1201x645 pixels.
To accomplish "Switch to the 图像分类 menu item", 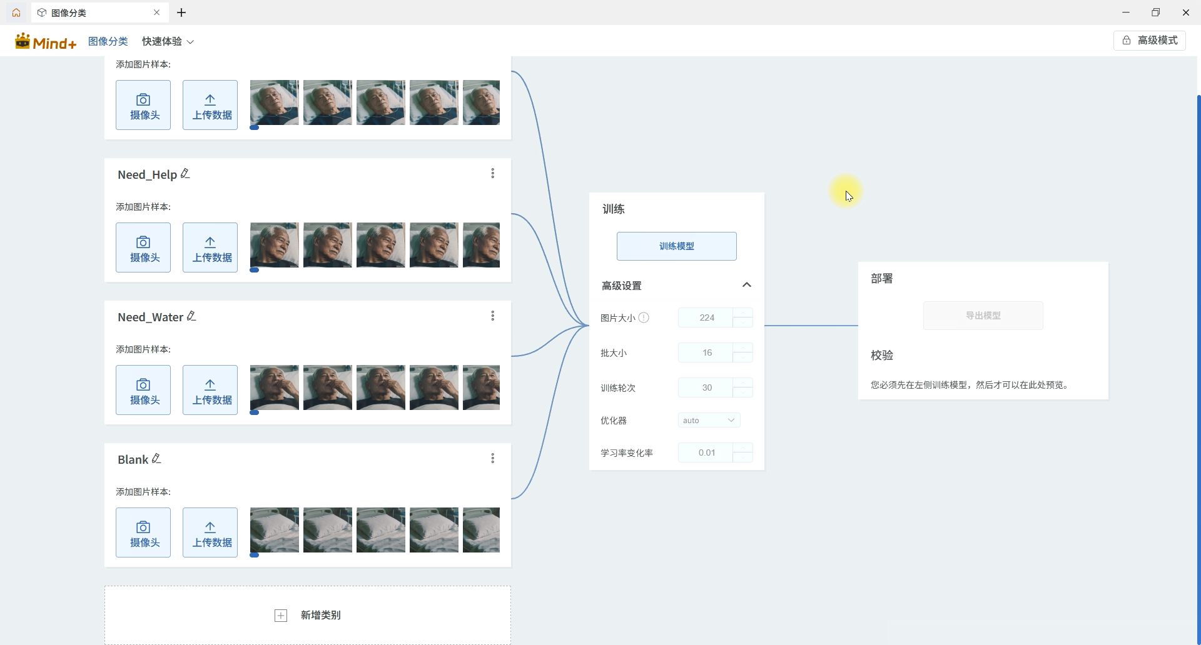I will pos(108,41).
